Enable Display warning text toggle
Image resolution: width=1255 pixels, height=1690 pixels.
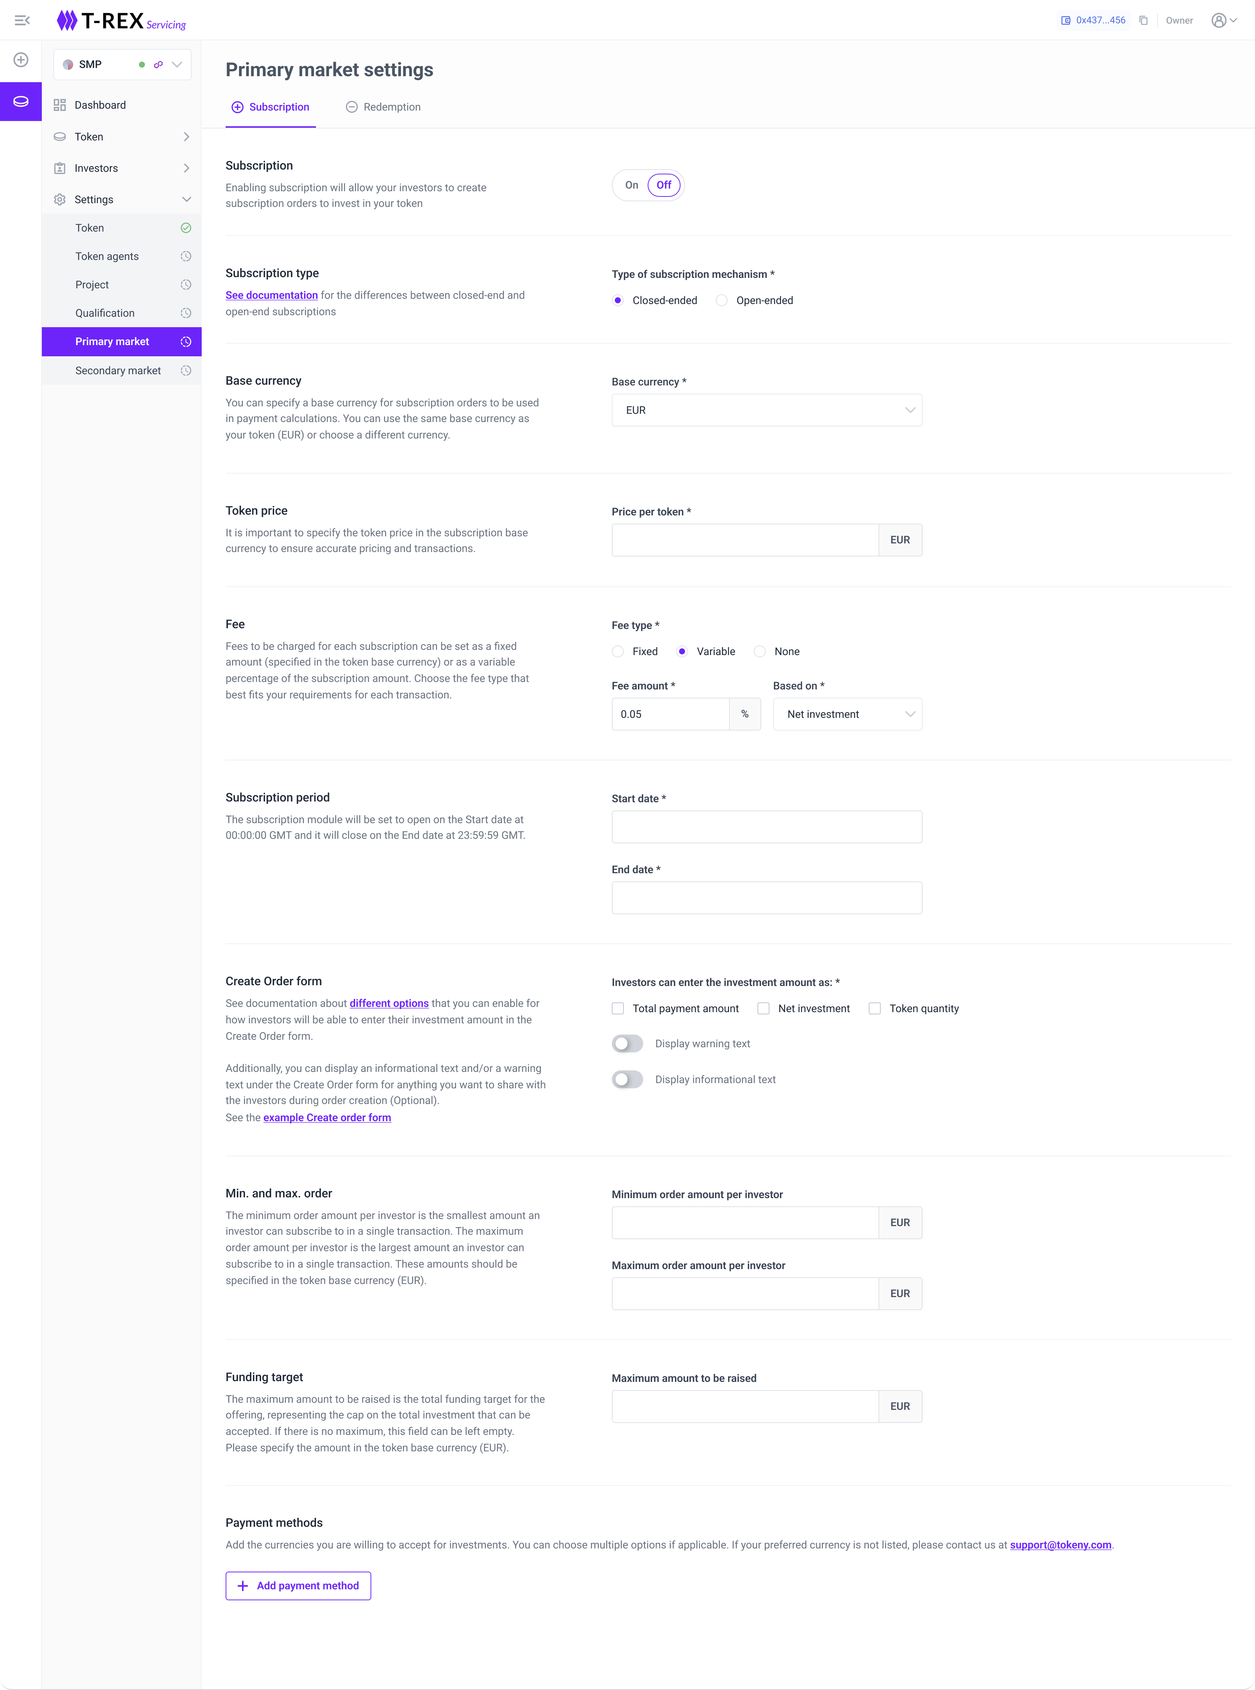627,1044
